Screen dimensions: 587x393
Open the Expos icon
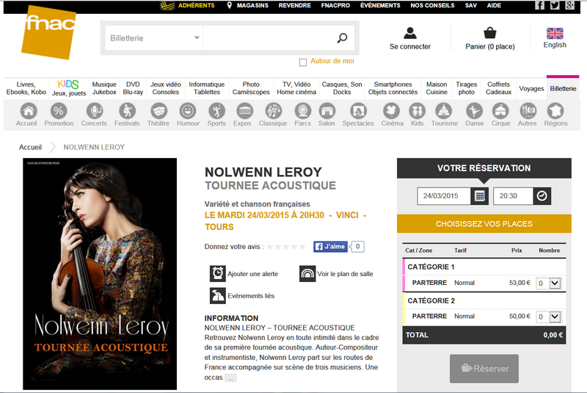click(x=245, y=111)
